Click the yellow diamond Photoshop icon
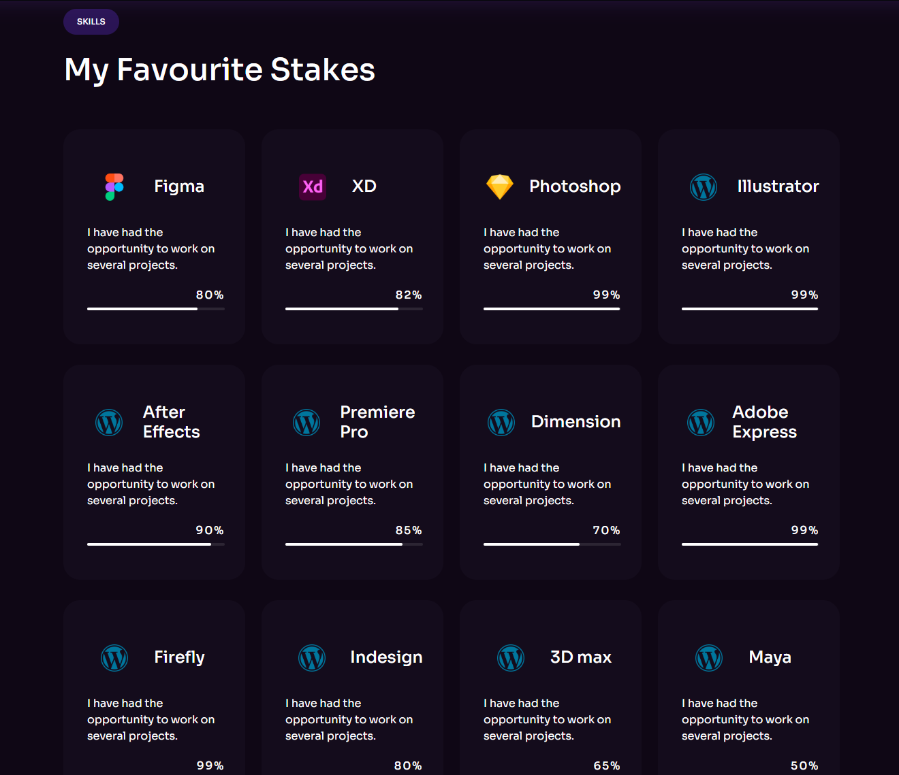899x775 pixels. (x=499, y=186)
